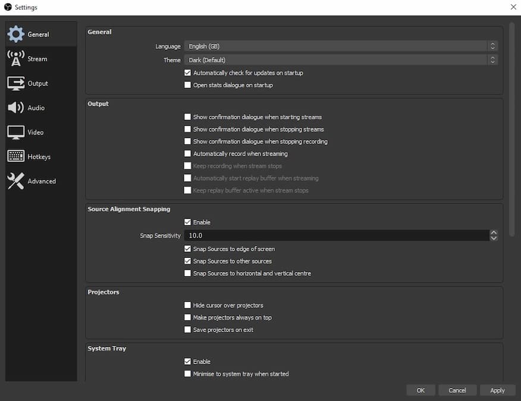The width and height of the screenshot is (521, 401).
Task: Tick save projectors on exit
Action: pyautogui.click(x=187, y=330)
